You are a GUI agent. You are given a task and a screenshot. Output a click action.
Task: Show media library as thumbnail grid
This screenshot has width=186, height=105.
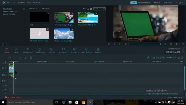[x=91, y=9]
